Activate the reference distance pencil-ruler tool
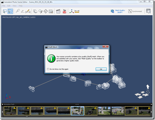The image size is (155, 120). [28, 11]
